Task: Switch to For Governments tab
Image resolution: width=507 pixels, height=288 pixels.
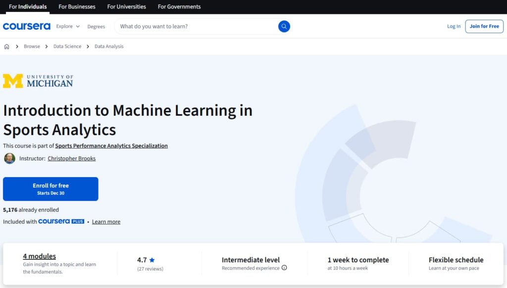Action: tap(179, 6)
